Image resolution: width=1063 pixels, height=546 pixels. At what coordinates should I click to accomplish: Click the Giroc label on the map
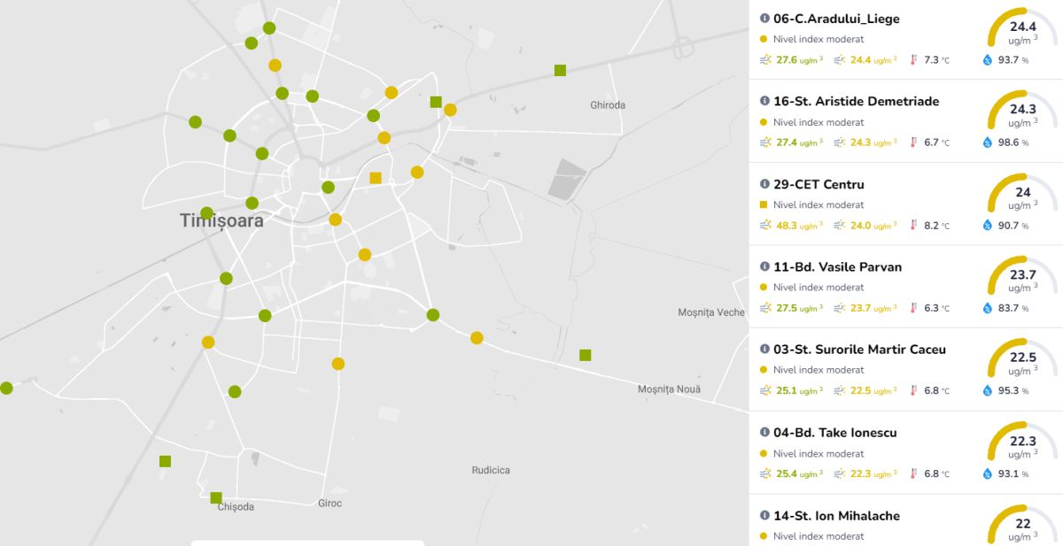330,504
